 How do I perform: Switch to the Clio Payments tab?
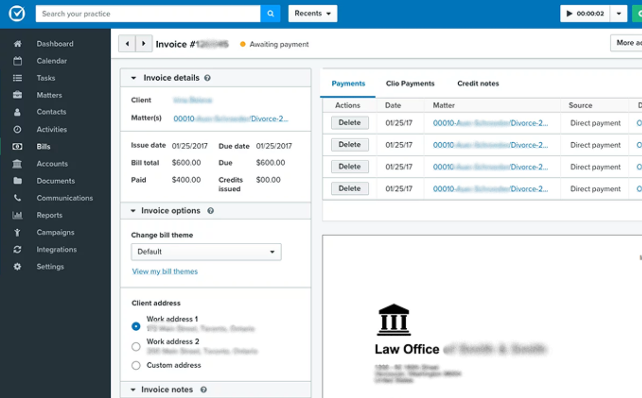[410, 83]
